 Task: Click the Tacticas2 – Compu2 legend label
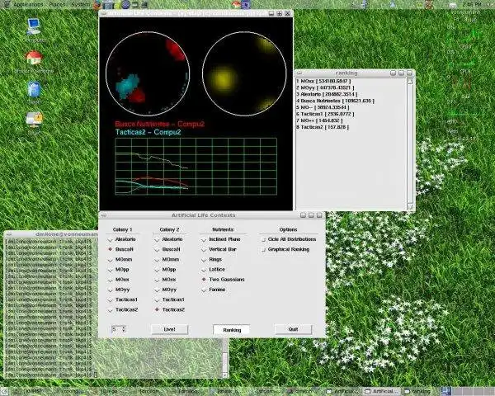[148, 132]
